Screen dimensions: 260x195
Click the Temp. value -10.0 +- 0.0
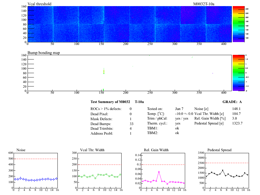tap(184, 114)
